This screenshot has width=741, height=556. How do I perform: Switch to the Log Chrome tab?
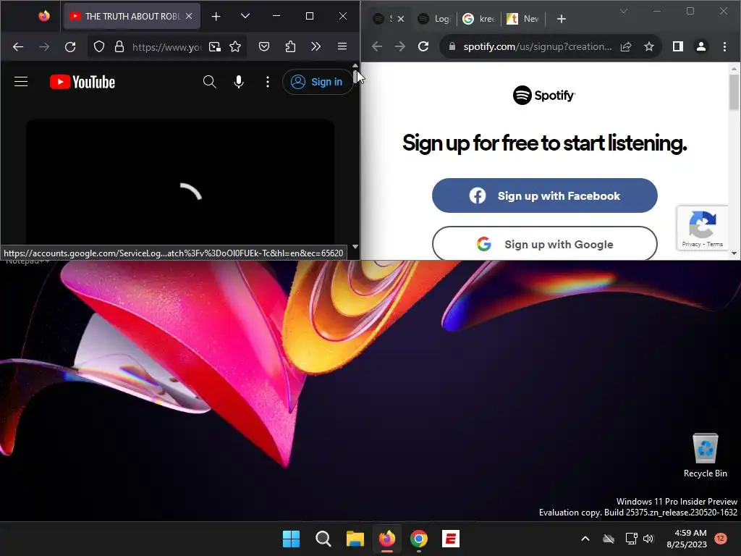435,19
